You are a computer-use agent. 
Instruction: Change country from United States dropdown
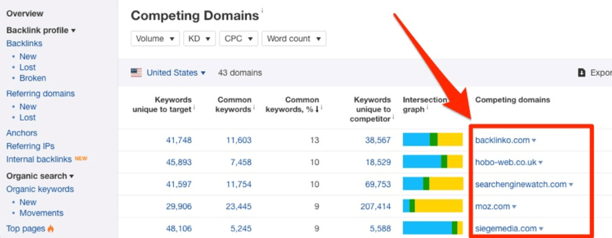[x=176, y=73]
